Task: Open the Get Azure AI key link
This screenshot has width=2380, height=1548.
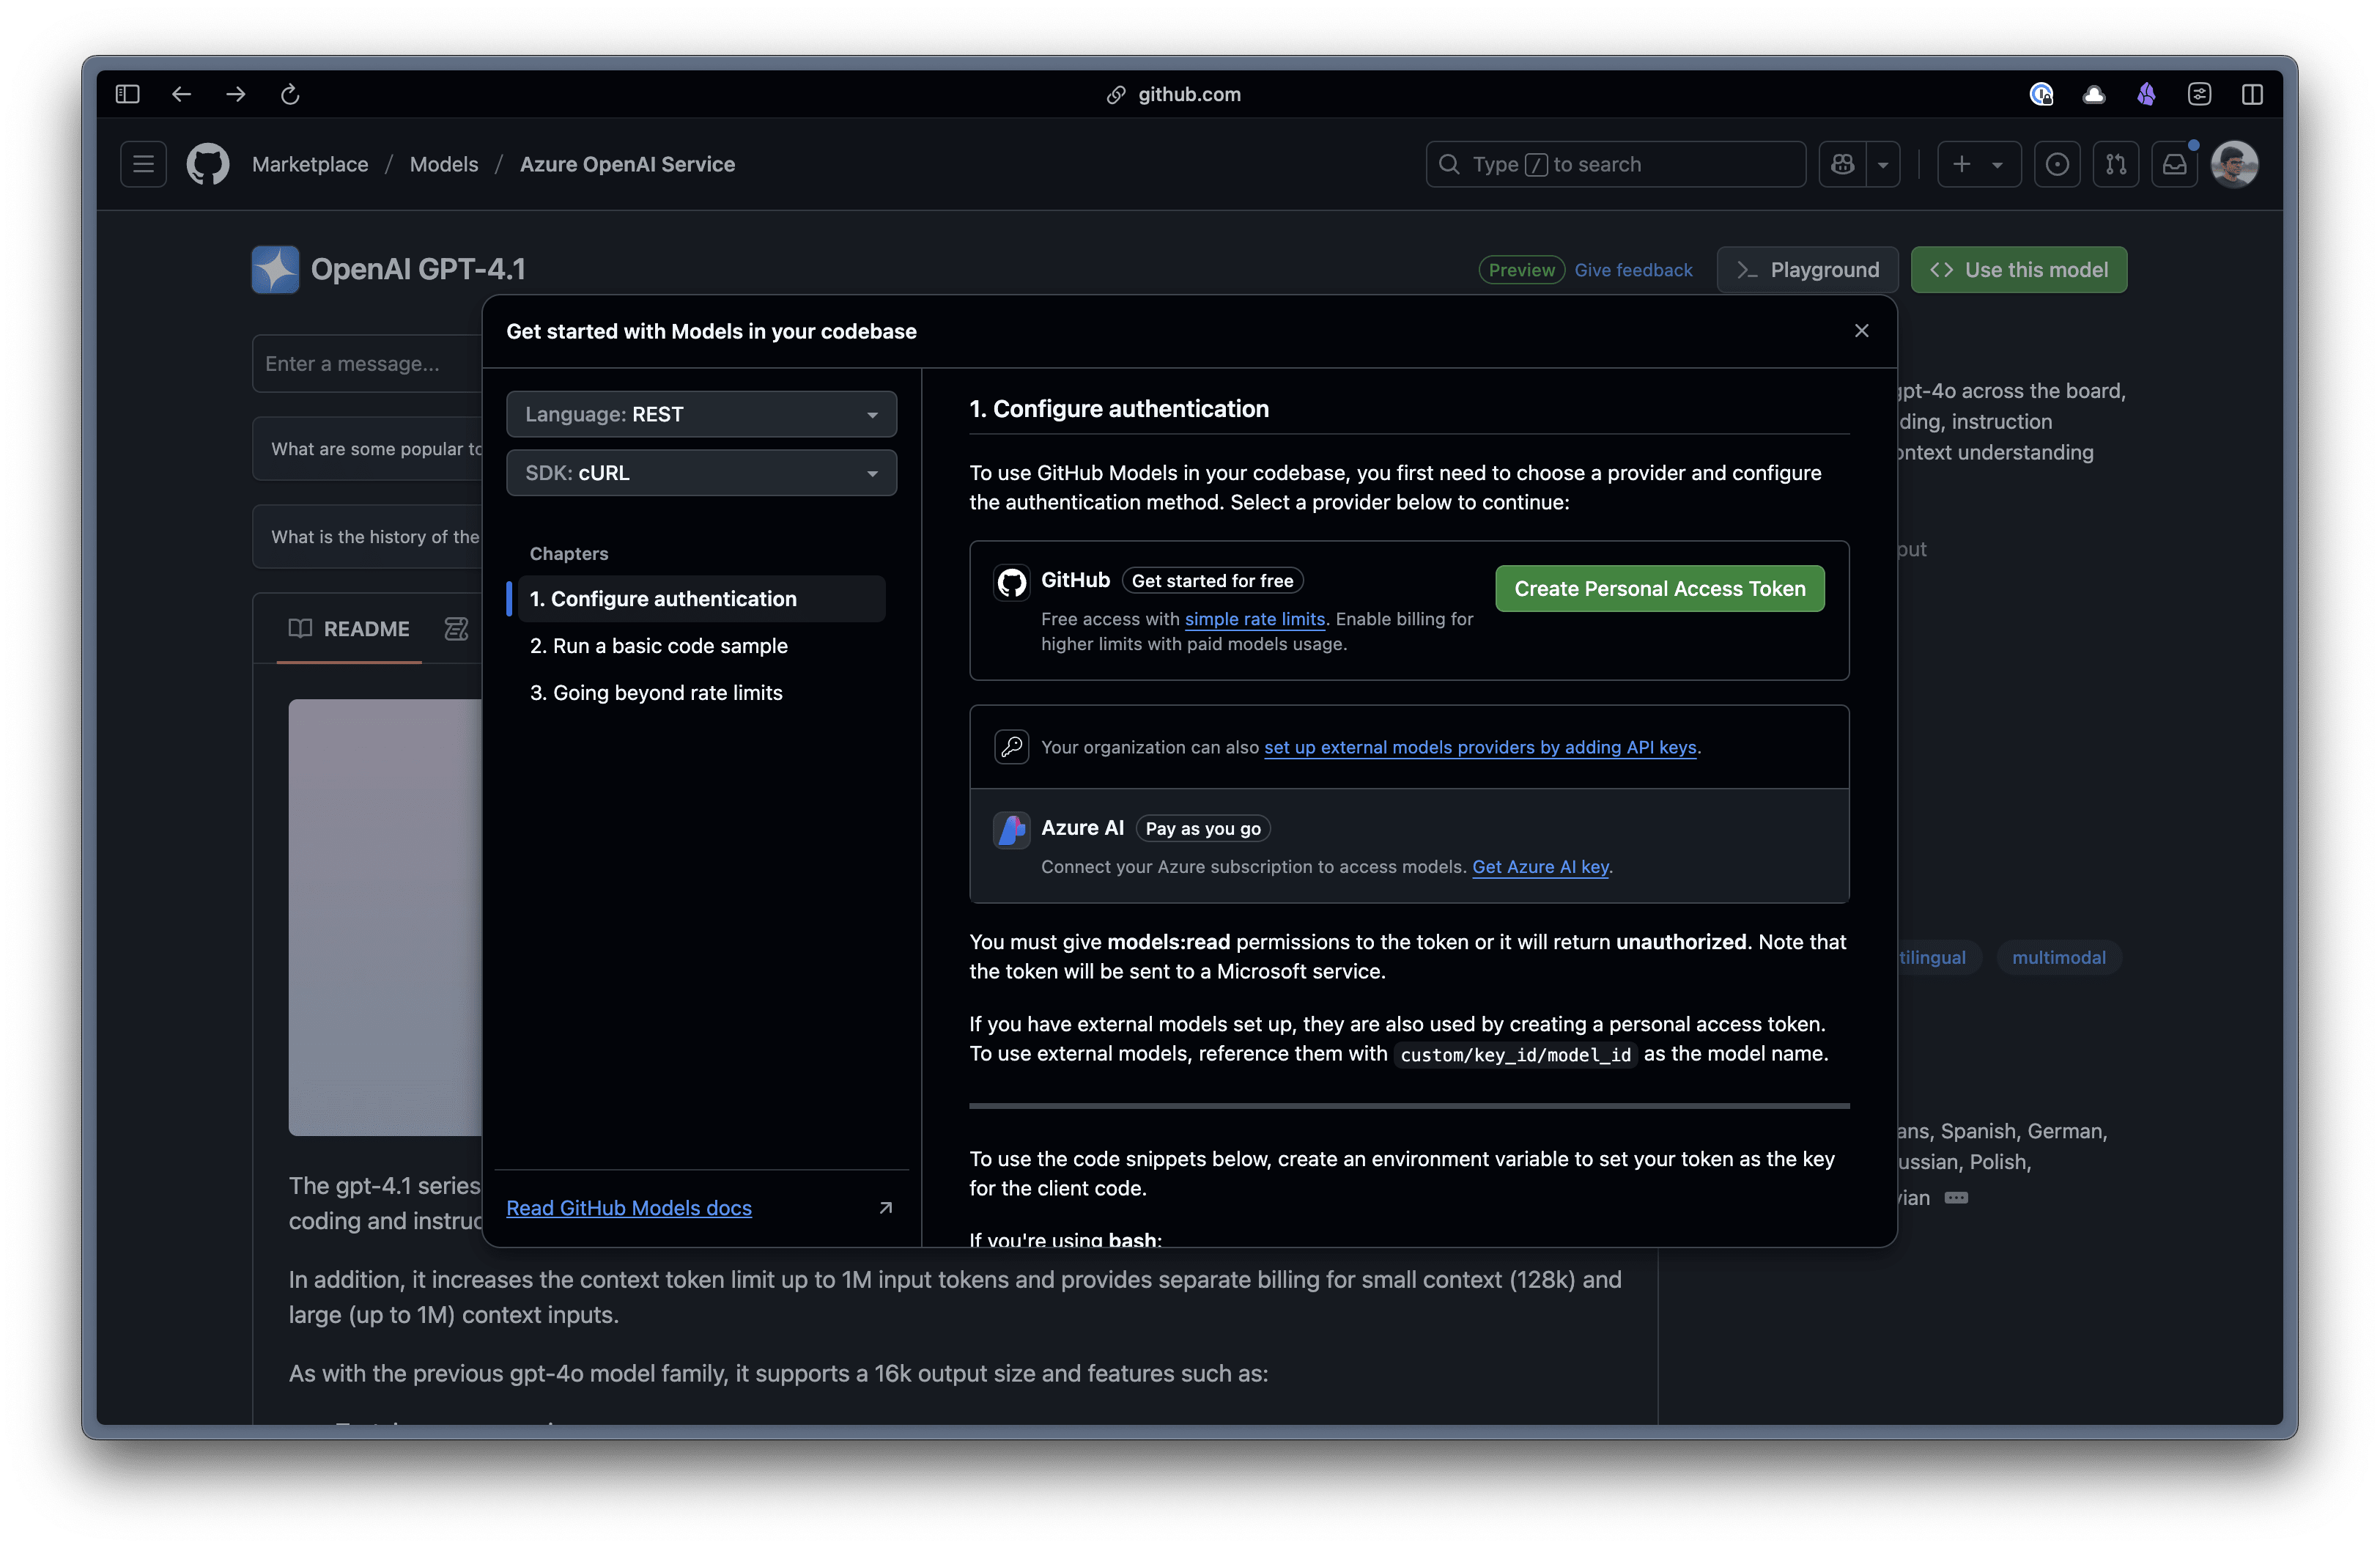Action: coord(1540,867)
